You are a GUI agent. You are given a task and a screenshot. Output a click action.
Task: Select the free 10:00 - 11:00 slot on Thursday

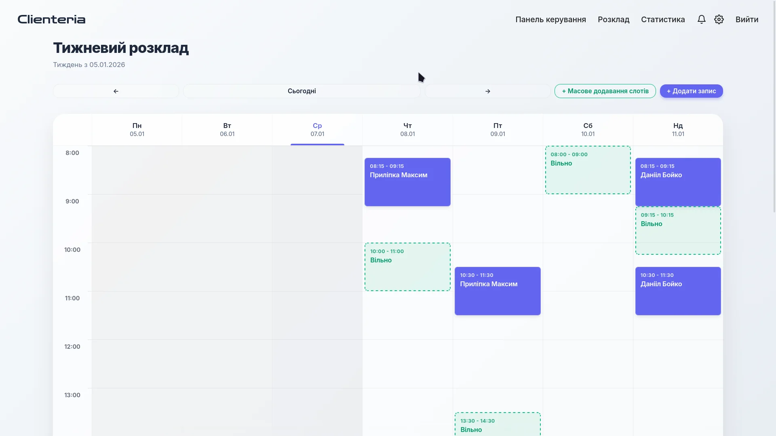coord(407,266)
